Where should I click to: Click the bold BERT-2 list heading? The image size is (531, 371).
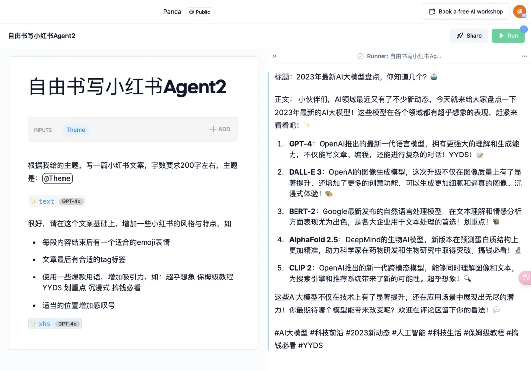[x=302, y=211]
